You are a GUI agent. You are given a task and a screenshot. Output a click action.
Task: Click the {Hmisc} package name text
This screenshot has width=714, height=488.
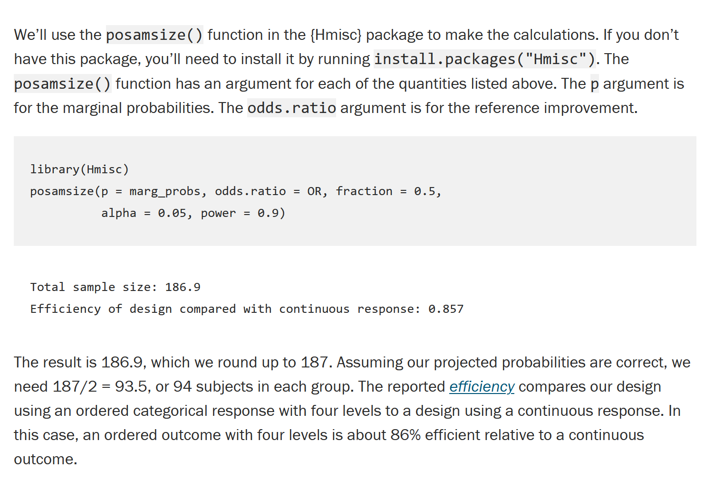point(336,35)
